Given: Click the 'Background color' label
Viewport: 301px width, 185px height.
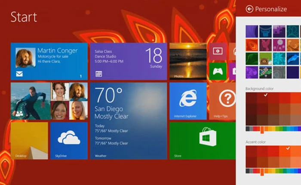Looking at the screenshot, I should [x=260, y=89].
